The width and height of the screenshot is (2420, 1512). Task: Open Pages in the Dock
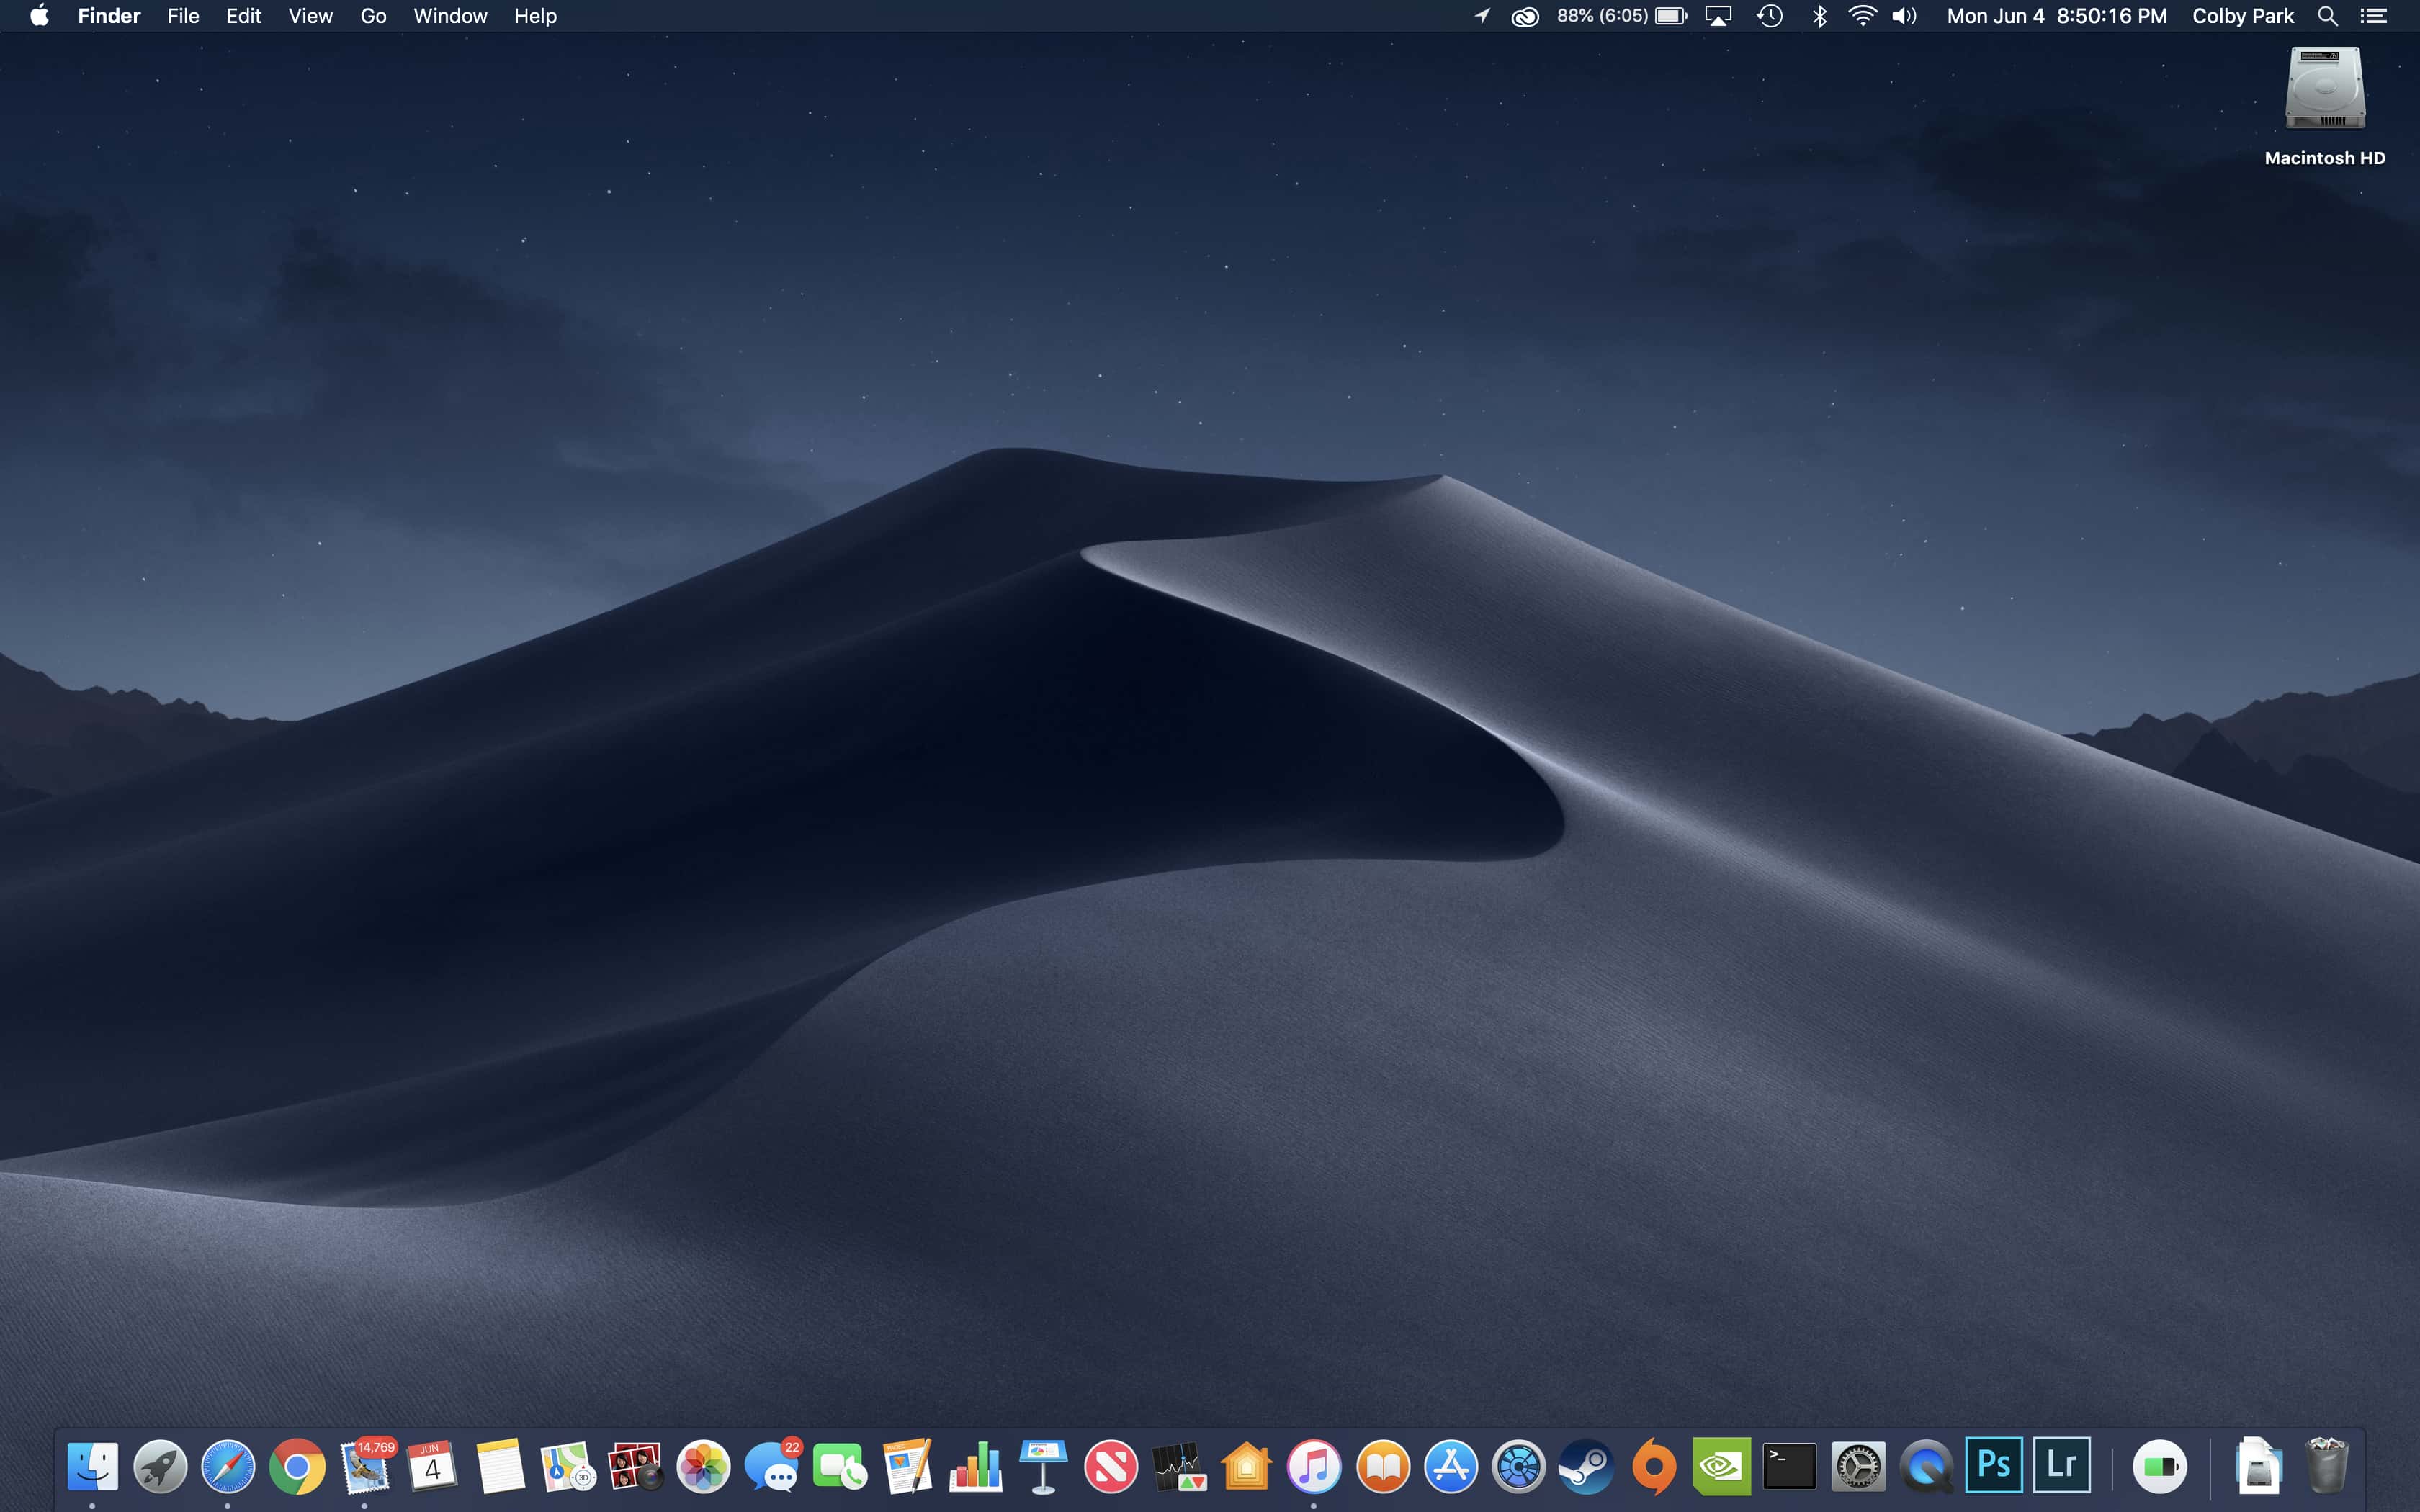908,1467
